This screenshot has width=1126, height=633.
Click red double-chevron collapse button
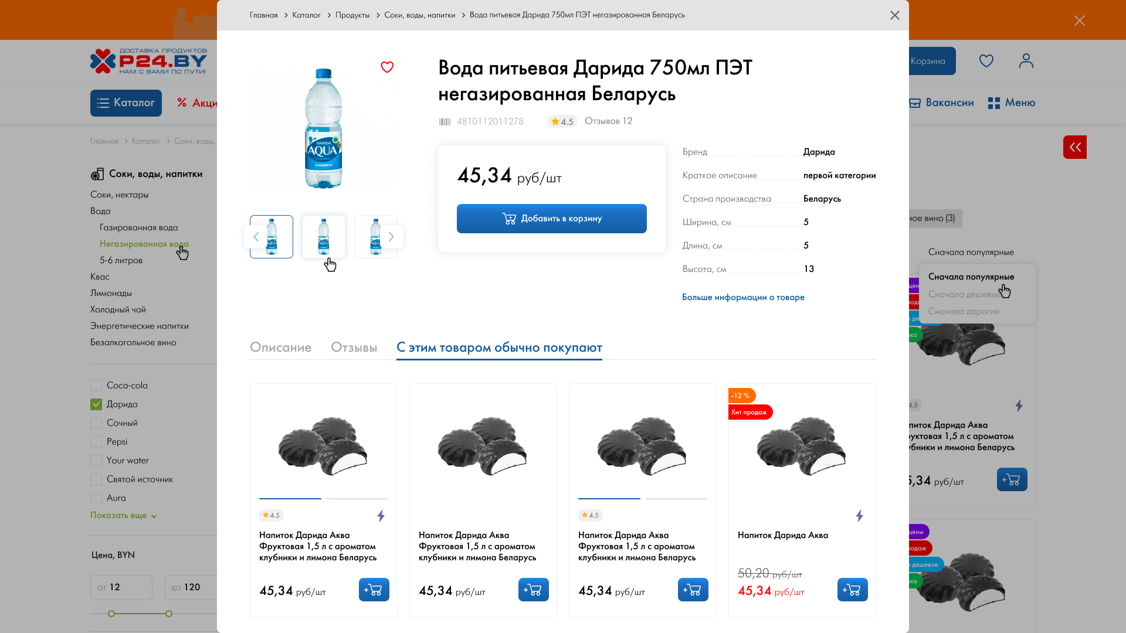[x=1074, y=147]
